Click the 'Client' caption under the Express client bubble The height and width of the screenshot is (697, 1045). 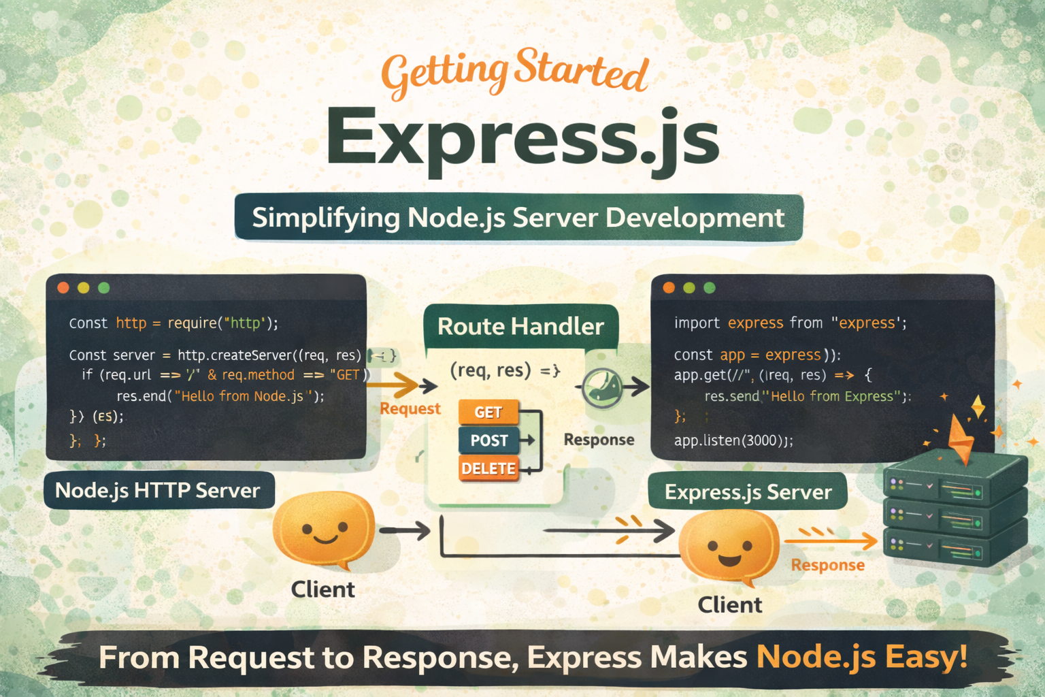point(730,604)
